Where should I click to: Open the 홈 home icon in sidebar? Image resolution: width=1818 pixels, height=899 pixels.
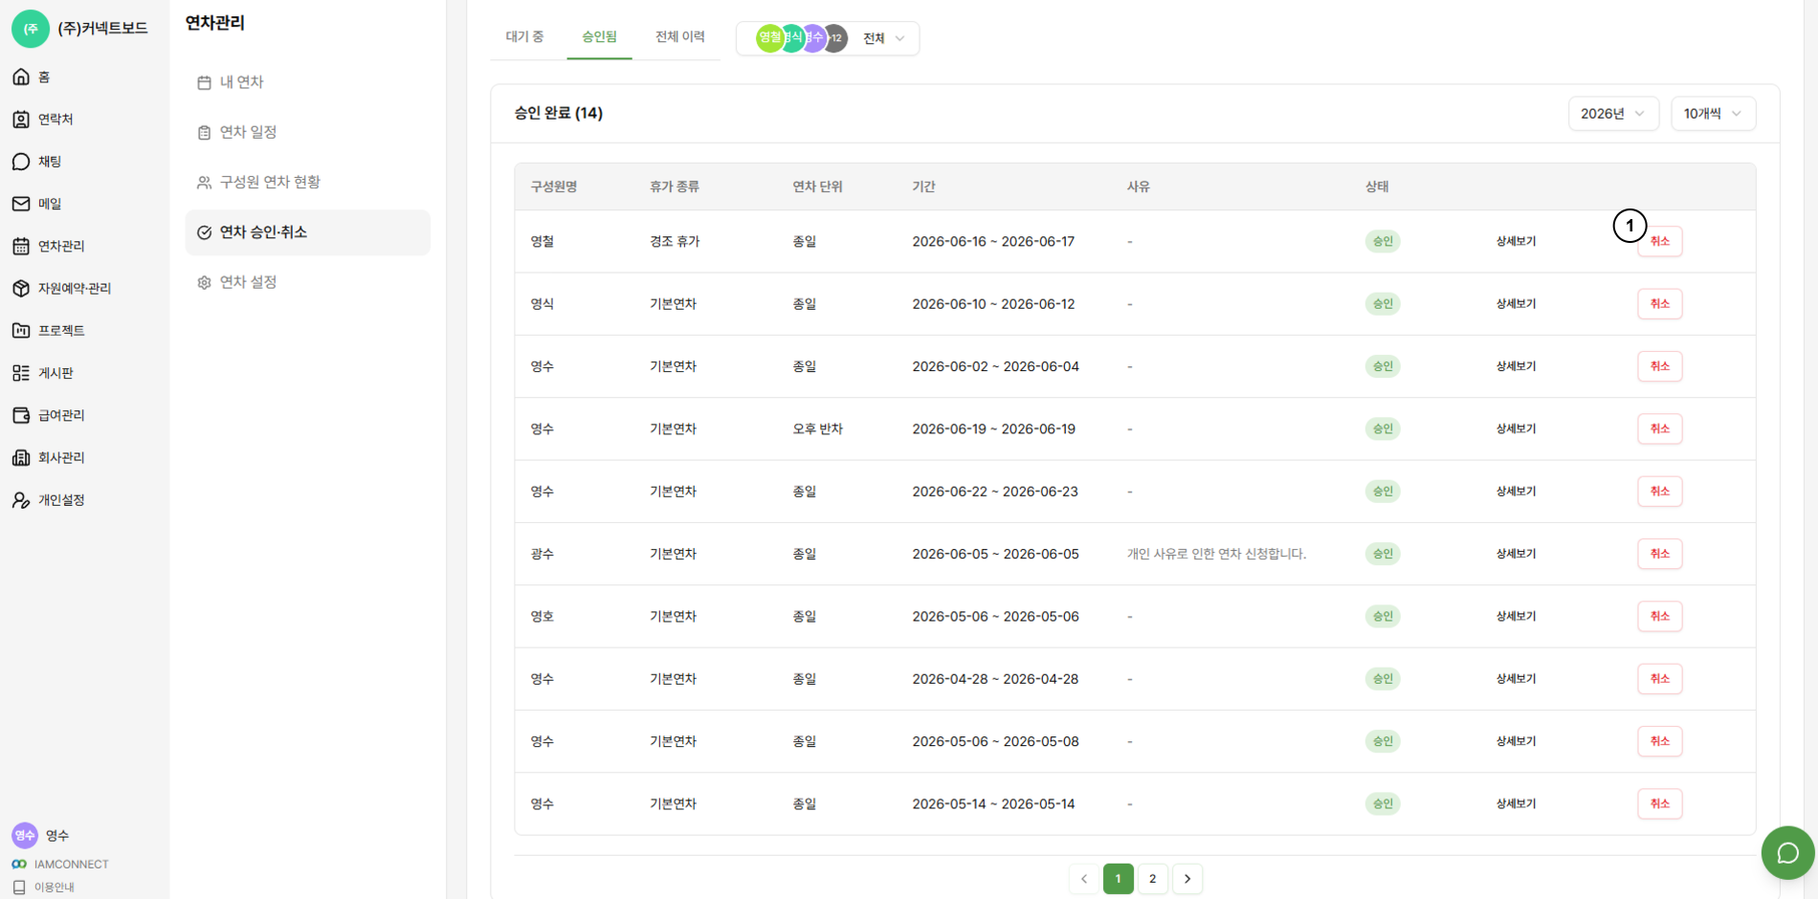[x=21, y=77]
